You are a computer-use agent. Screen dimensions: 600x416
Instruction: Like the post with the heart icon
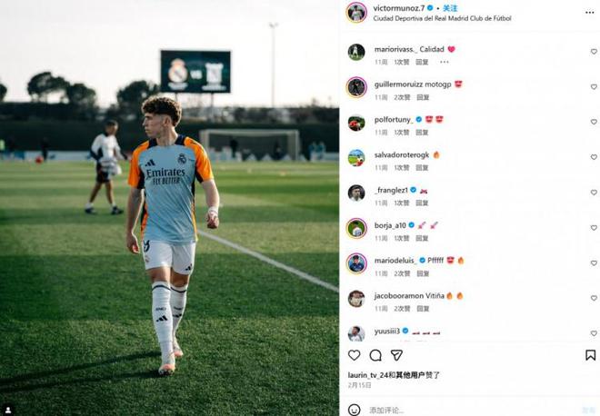tap(355, 355)
